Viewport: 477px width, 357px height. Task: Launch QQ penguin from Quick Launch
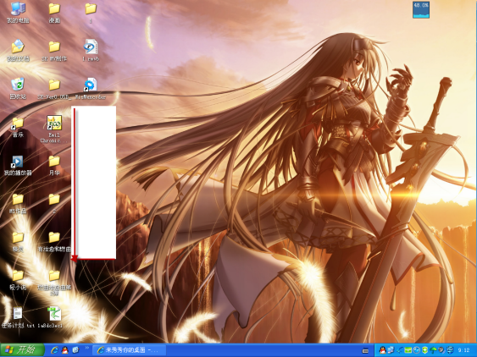click(x=64, y=350)
